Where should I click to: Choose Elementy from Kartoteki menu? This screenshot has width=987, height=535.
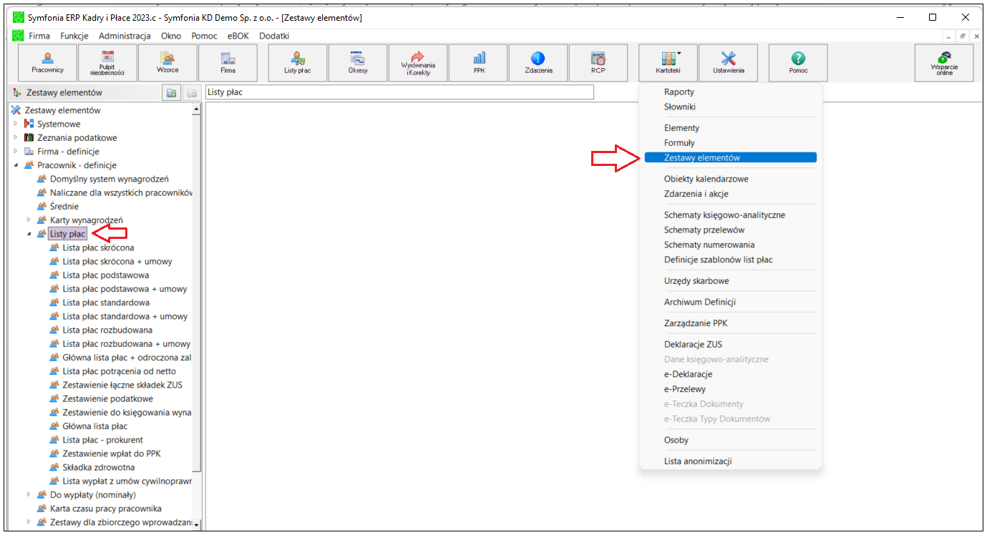(x=730, y=128)
